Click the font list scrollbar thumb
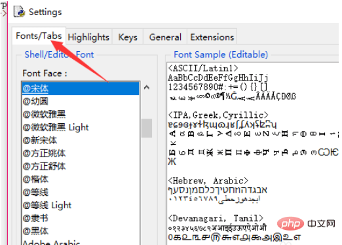This screenshot has width=342, height=245. point(147,128)
